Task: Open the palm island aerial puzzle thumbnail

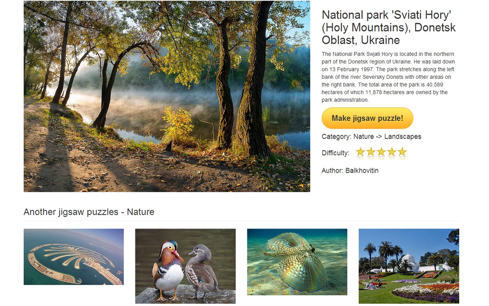Action: (74, 257)
